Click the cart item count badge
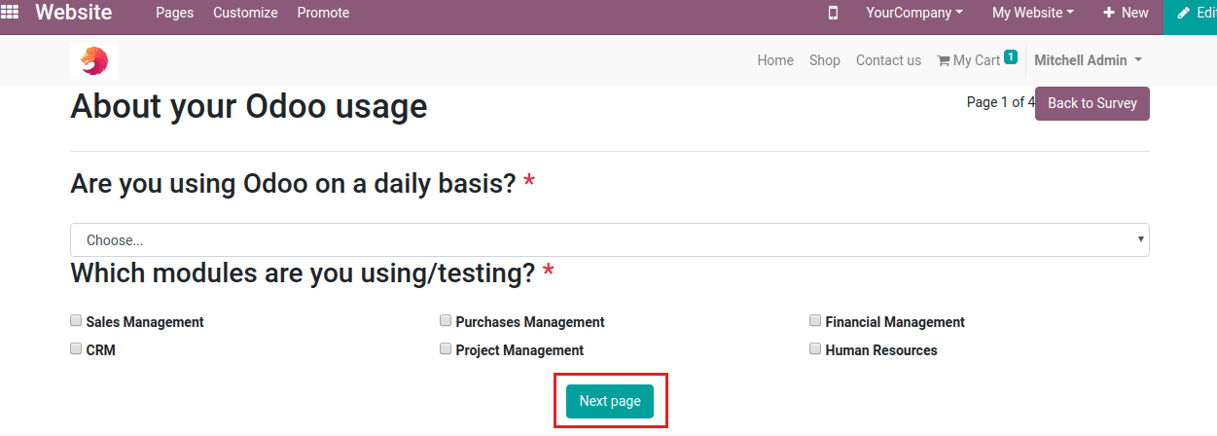Viewport: 1217px width, 436px height. click(x=1011, y=57)
